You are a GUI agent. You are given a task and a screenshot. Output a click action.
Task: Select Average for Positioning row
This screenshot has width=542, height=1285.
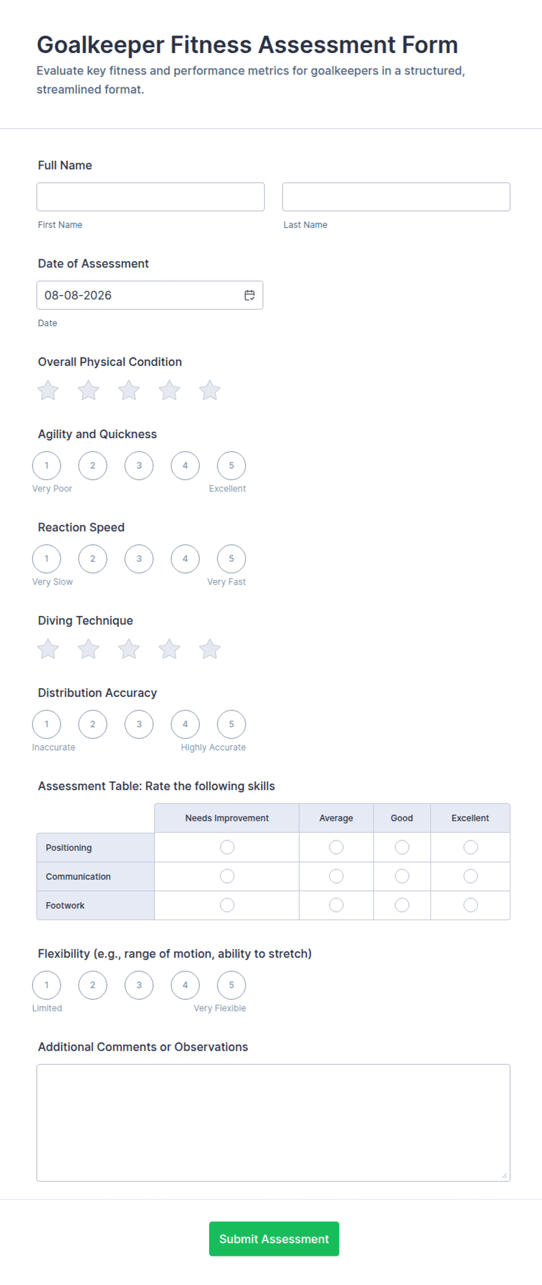336,847
